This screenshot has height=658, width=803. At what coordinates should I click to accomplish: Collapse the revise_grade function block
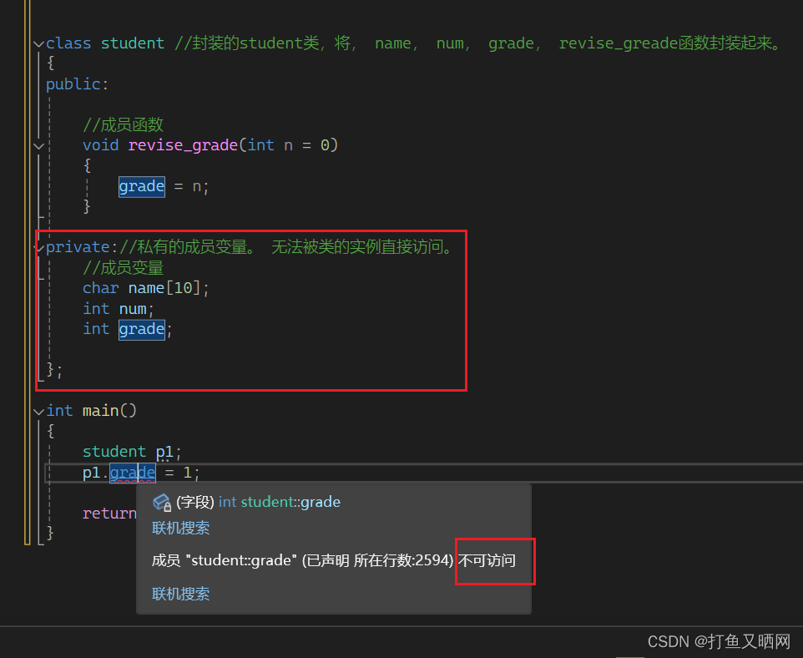pos(38,146)
